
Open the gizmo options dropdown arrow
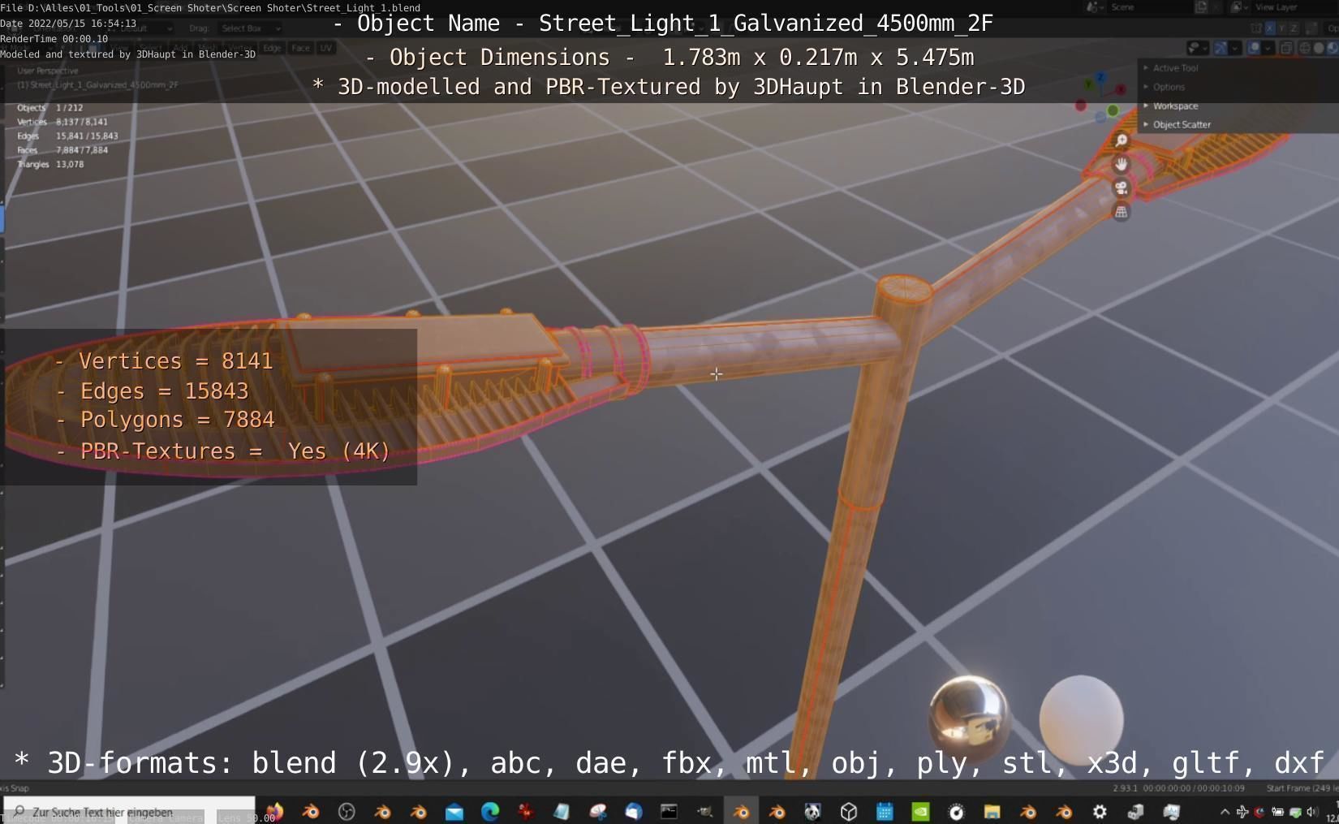click(x=1234, y=48)
